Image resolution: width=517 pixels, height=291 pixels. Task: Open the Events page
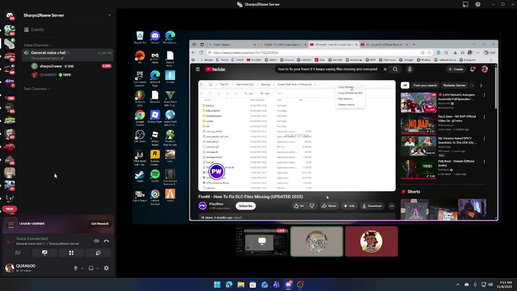(x=67, y=30)
